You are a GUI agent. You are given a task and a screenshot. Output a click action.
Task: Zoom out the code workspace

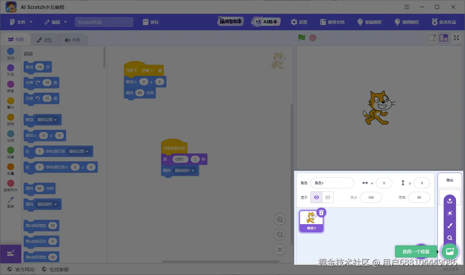[280, 234]
